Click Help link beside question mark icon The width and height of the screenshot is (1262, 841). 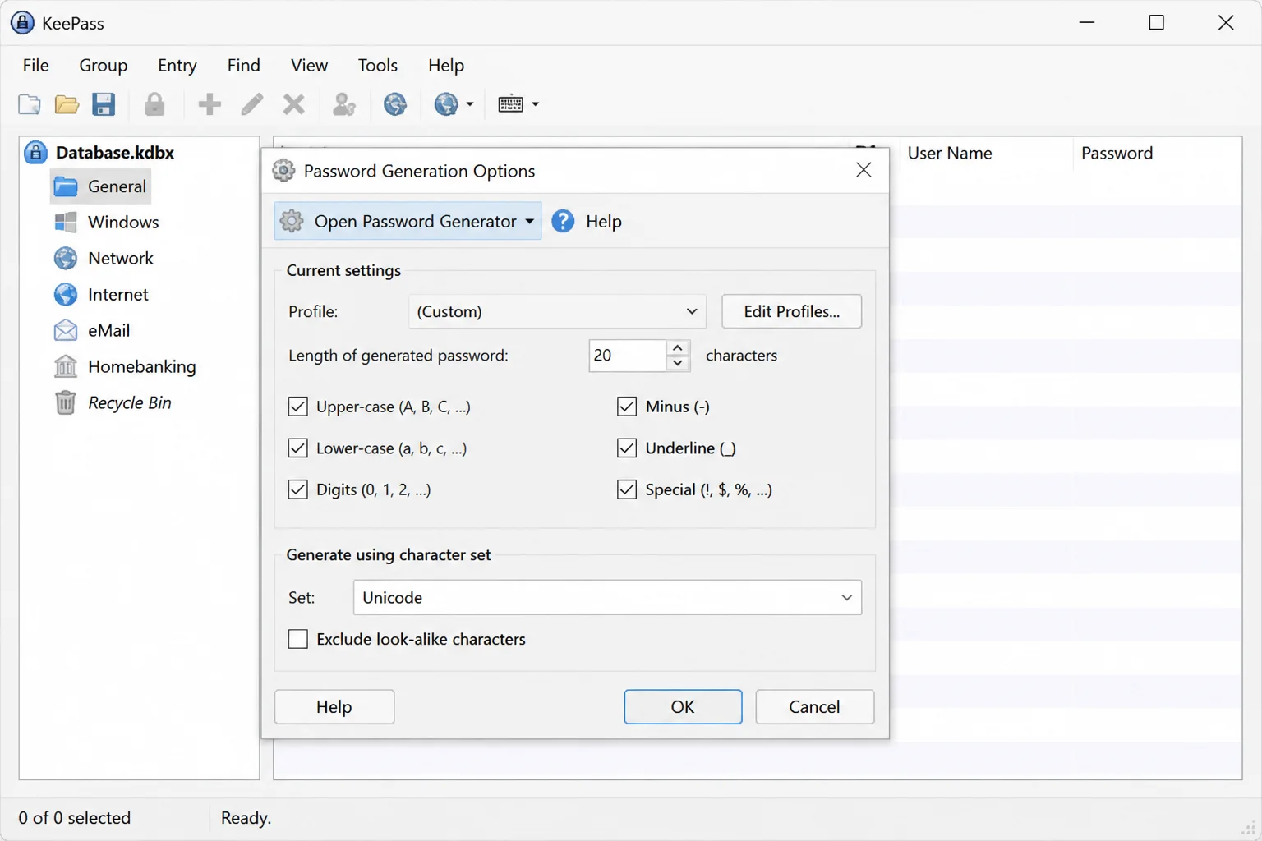pyautogui.click(x=604, y=221)
